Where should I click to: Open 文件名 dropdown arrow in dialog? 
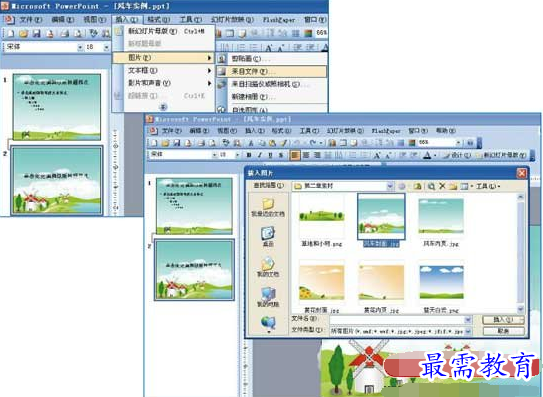pyautogui.click(x=468, y=320)
